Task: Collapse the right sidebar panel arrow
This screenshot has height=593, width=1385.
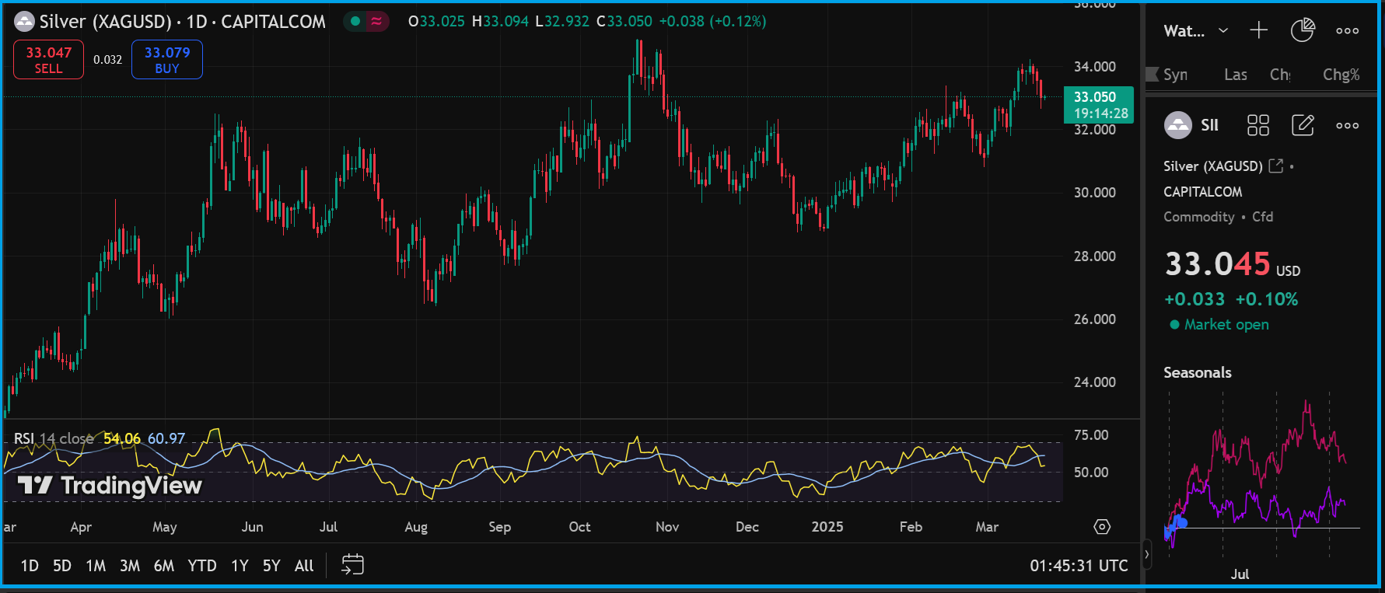Action: tap(1146, 554)
